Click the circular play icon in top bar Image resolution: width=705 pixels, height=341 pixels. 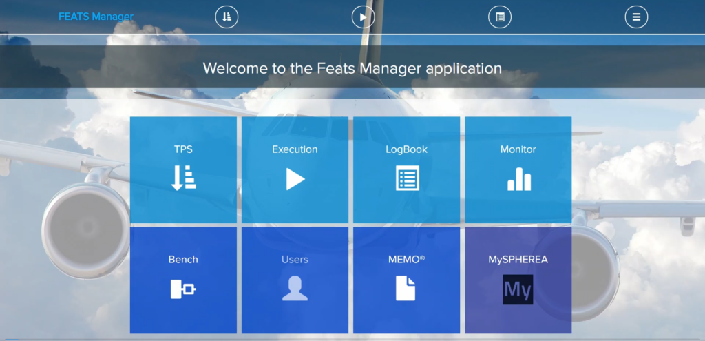(x=363, y=17)
